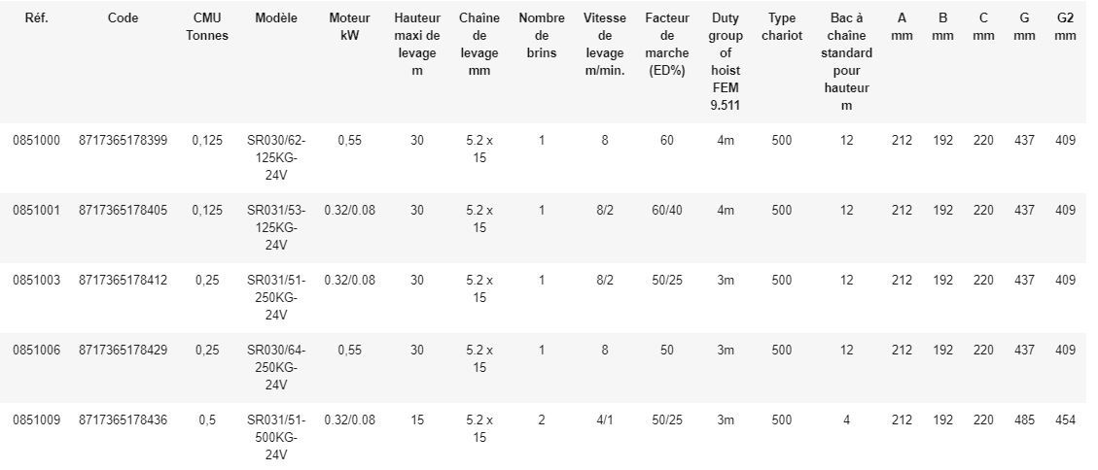Click model SR031/51-500KG-24V cell

(276, 438)
